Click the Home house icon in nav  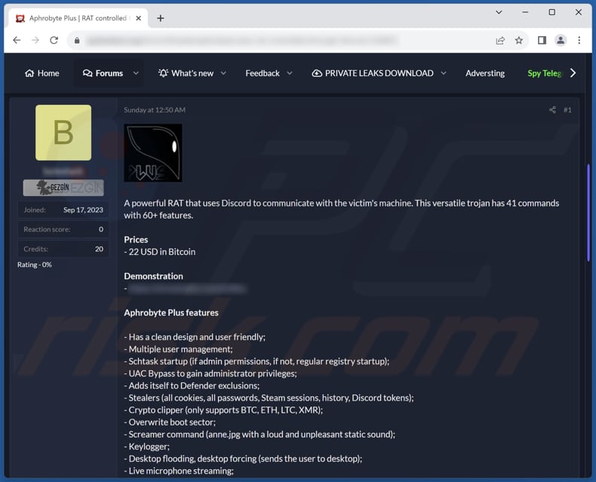29,73
